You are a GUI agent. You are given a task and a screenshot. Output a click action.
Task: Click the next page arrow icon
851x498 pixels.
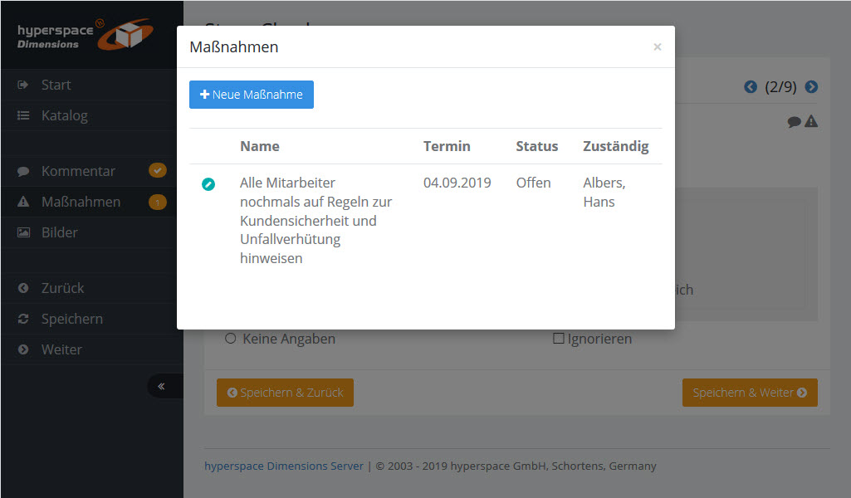[811, 86]
